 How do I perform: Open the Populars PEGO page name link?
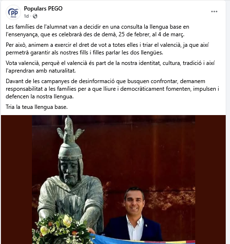[x=43, y=9]
